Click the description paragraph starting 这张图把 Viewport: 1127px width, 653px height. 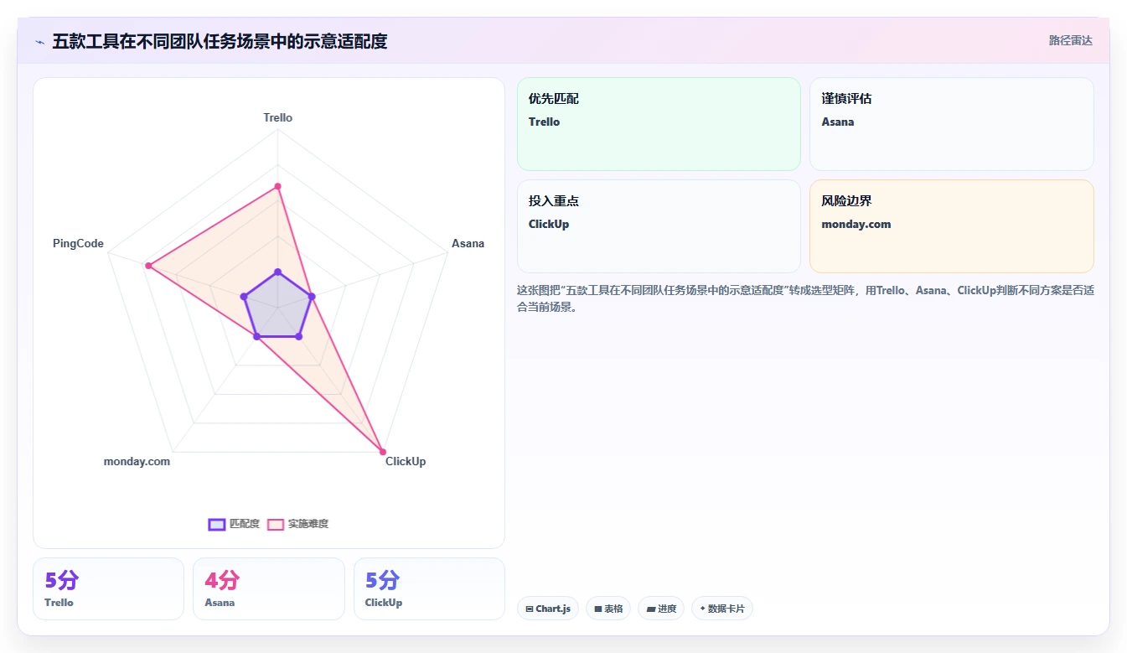[805, 298]
